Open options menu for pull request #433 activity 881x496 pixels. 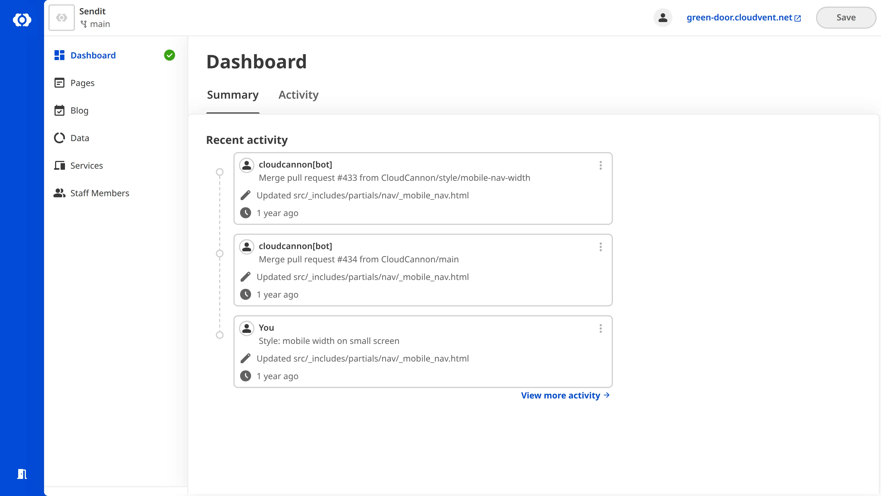600,165
